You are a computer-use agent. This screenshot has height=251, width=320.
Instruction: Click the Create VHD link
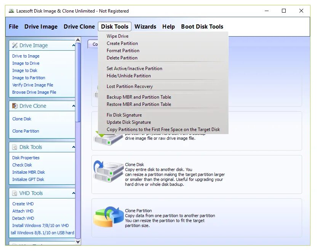pyautogui.click(x=23, y=204)
